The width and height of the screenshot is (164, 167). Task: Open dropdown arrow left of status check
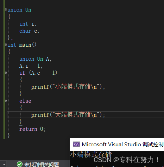[x=4, y=164]
